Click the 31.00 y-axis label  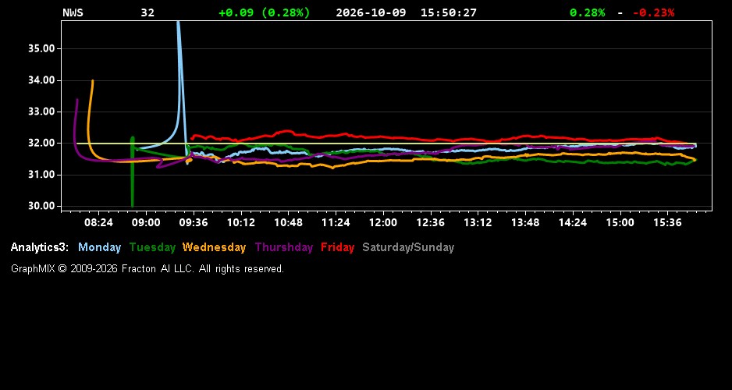(x=42, y=175)
